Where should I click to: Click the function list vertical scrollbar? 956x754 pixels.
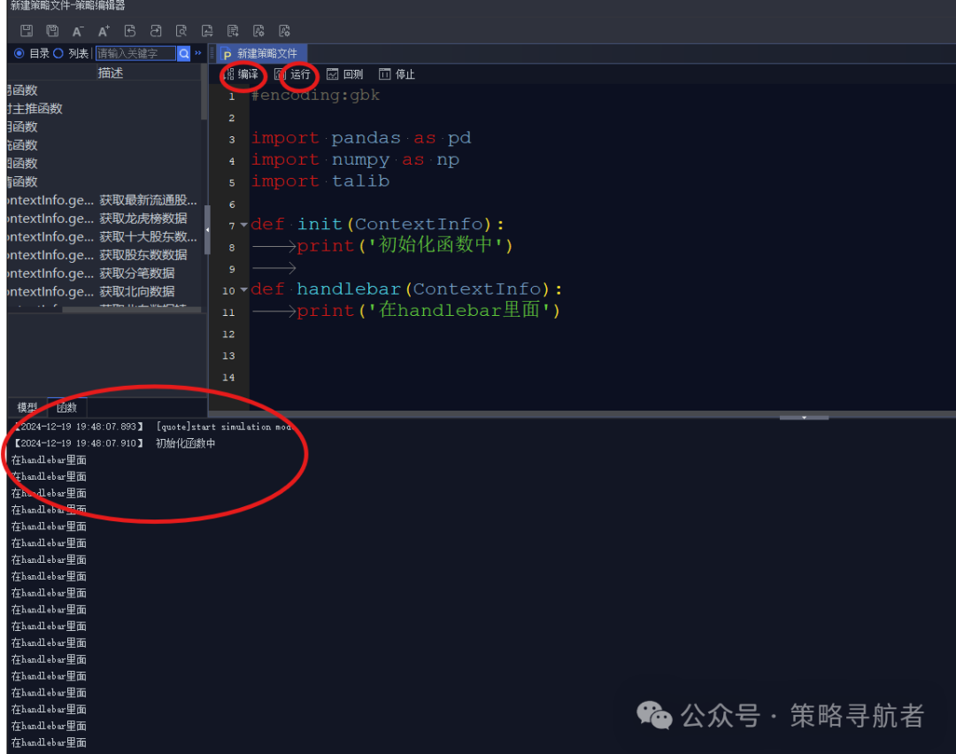(x=204, y=91)
